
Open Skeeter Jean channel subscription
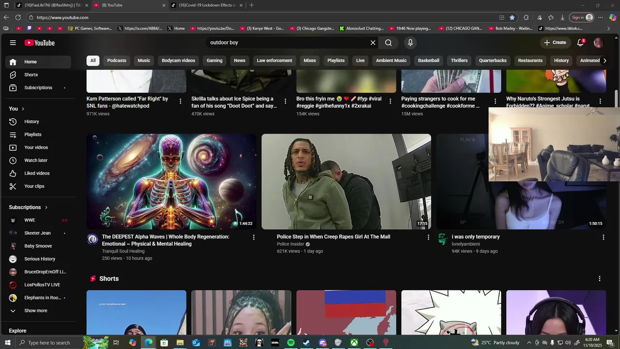(x=38, y=233)
